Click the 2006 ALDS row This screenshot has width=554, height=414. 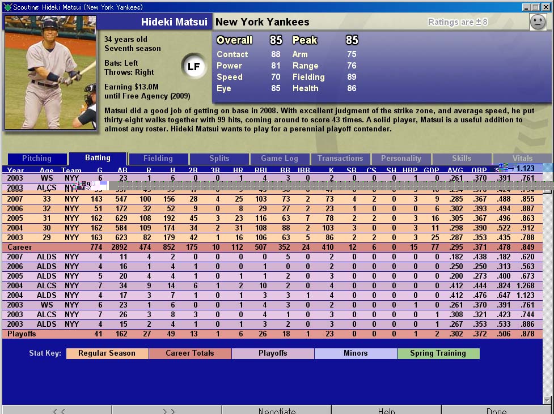(x=272, y=267)
